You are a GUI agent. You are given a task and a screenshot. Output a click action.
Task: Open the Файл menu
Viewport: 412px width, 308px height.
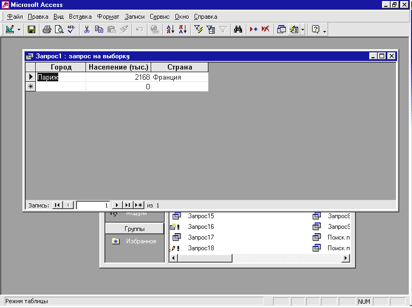15,17
